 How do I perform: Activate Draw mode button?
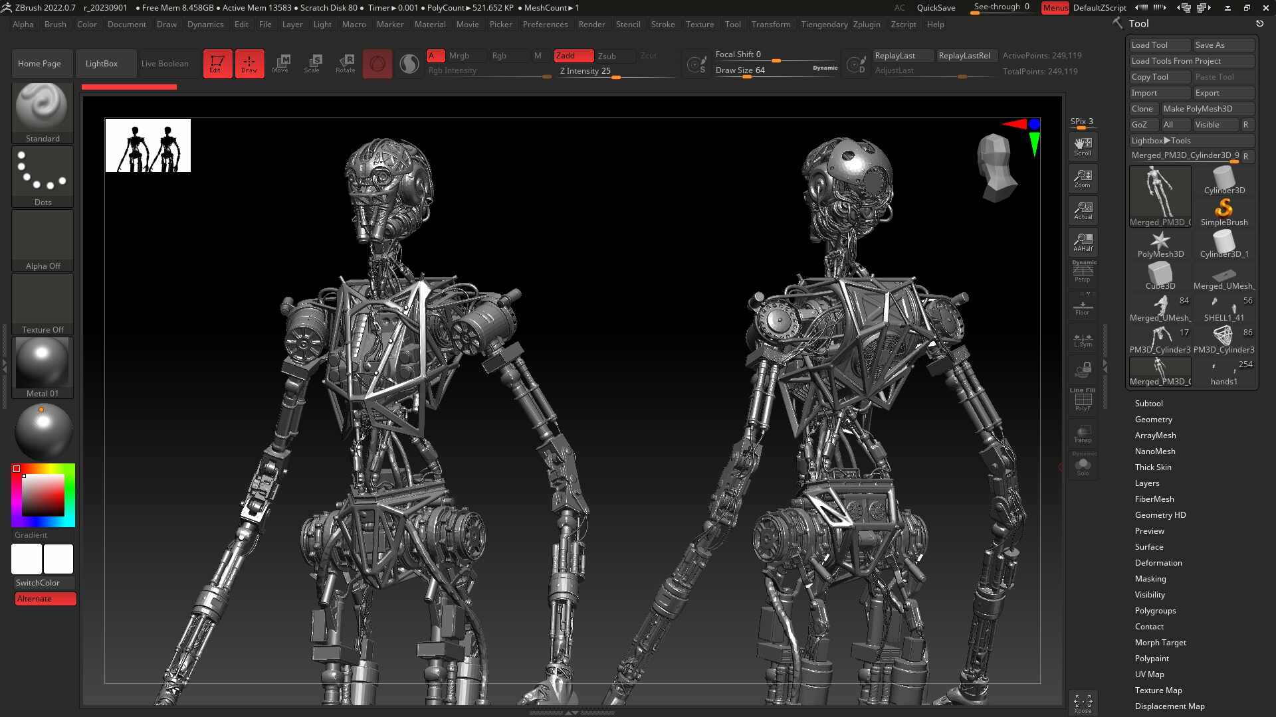(x=249, y=64)
